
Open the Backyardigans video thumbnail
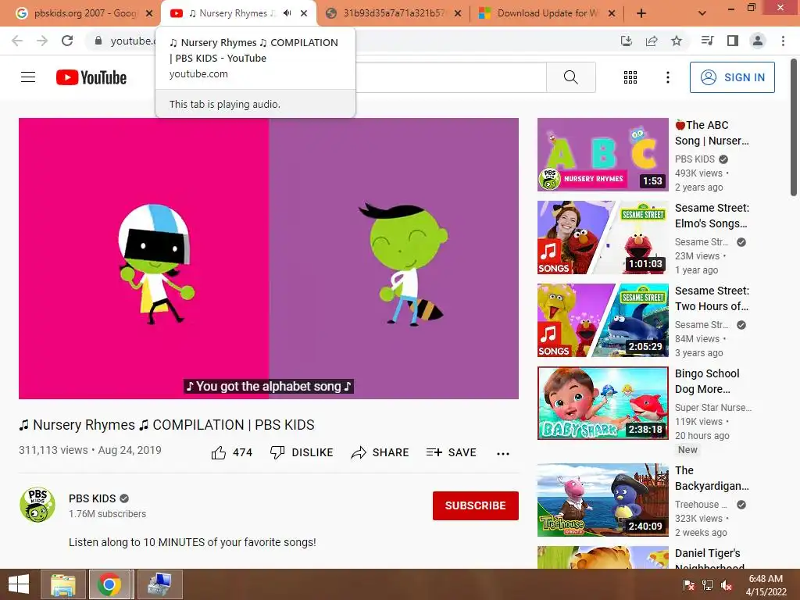coord(603,500)
